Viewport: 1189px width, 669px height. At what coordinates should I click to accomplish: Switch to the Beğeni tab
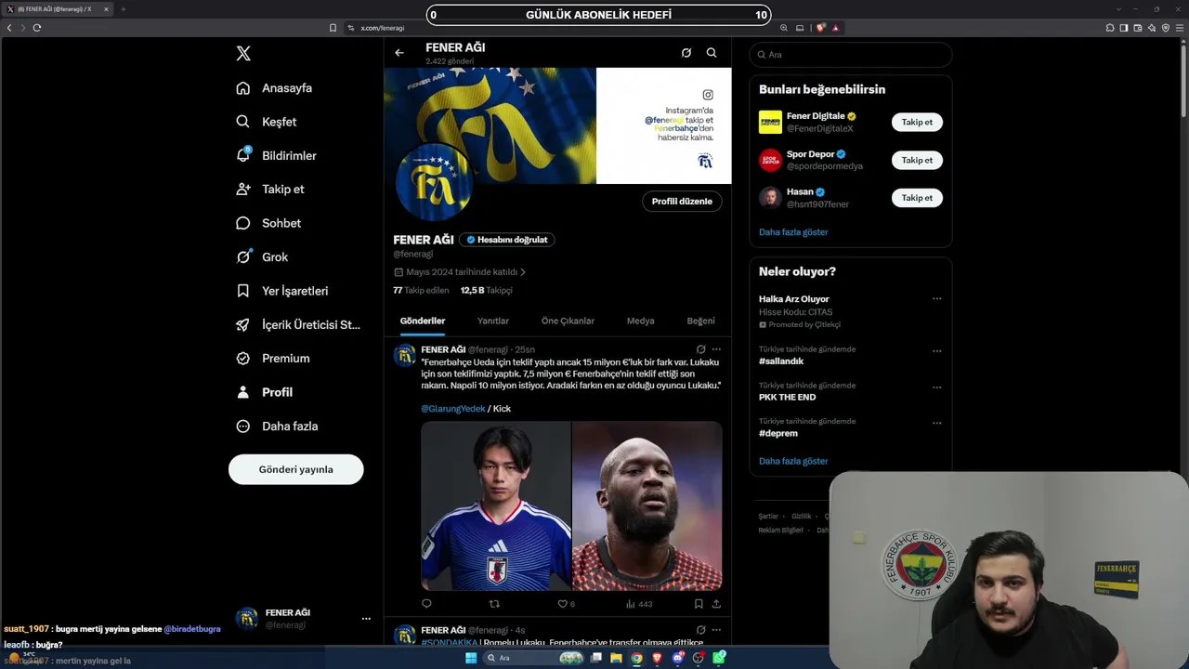click(700, 321)
